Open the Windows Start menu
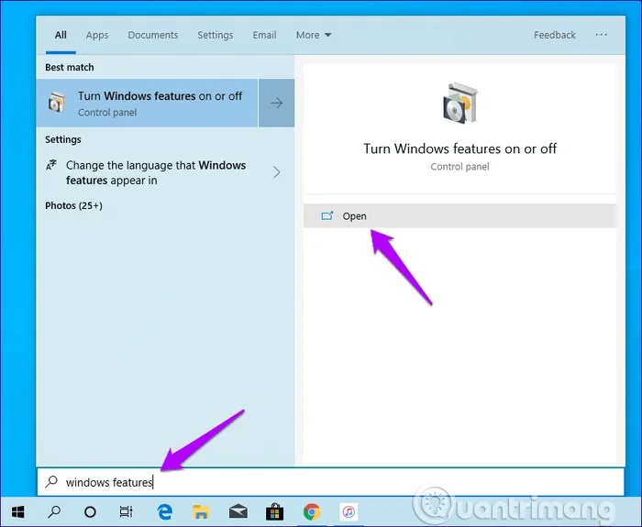Viewport: 642px width, 527px height. click(18, 511)
